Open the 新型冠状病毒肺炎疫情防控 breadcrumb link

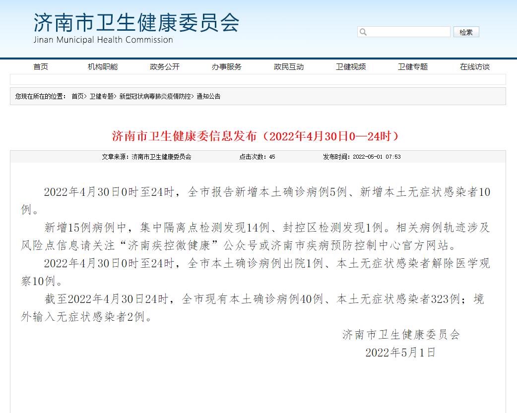click(155, 96)
